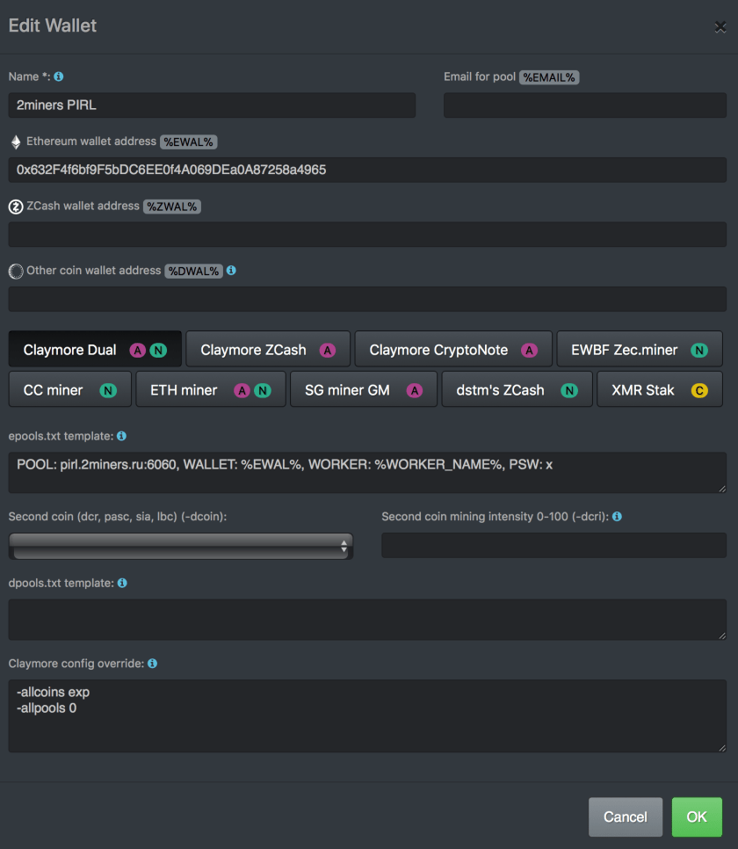This screenshot has width=738, height=849.
Task: Click info icon beside epools.txt template label
Action: pos(122,436)
